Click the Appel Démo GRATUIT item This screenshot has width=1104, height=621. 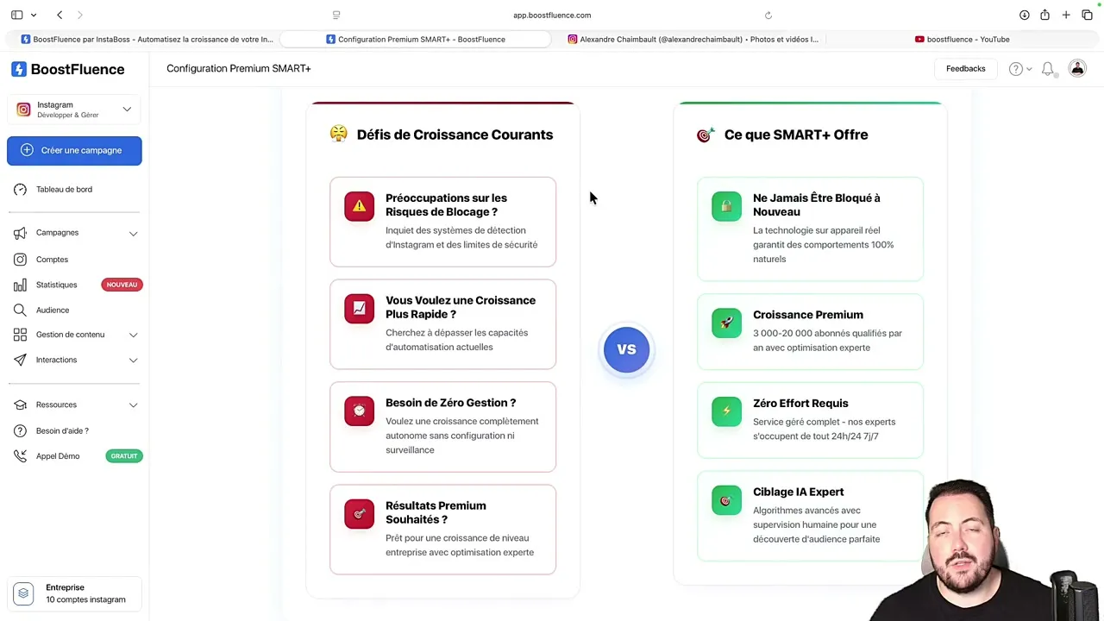[58, 455]
